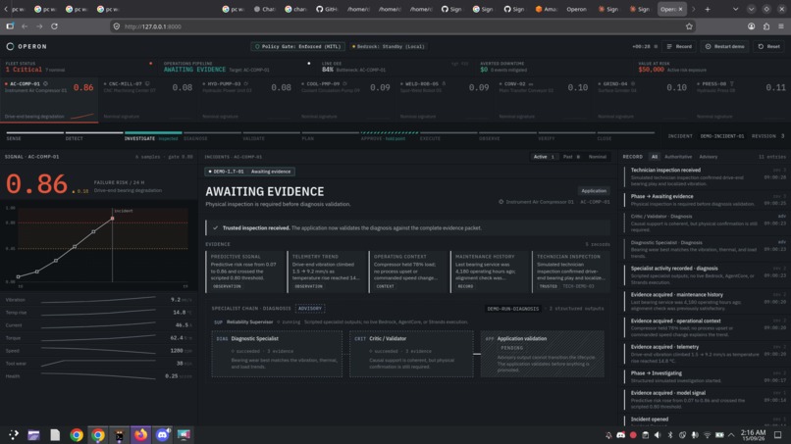Click the SENSE pipeline stage
Screen dimensions: 791x444
(x=34, y=136)
